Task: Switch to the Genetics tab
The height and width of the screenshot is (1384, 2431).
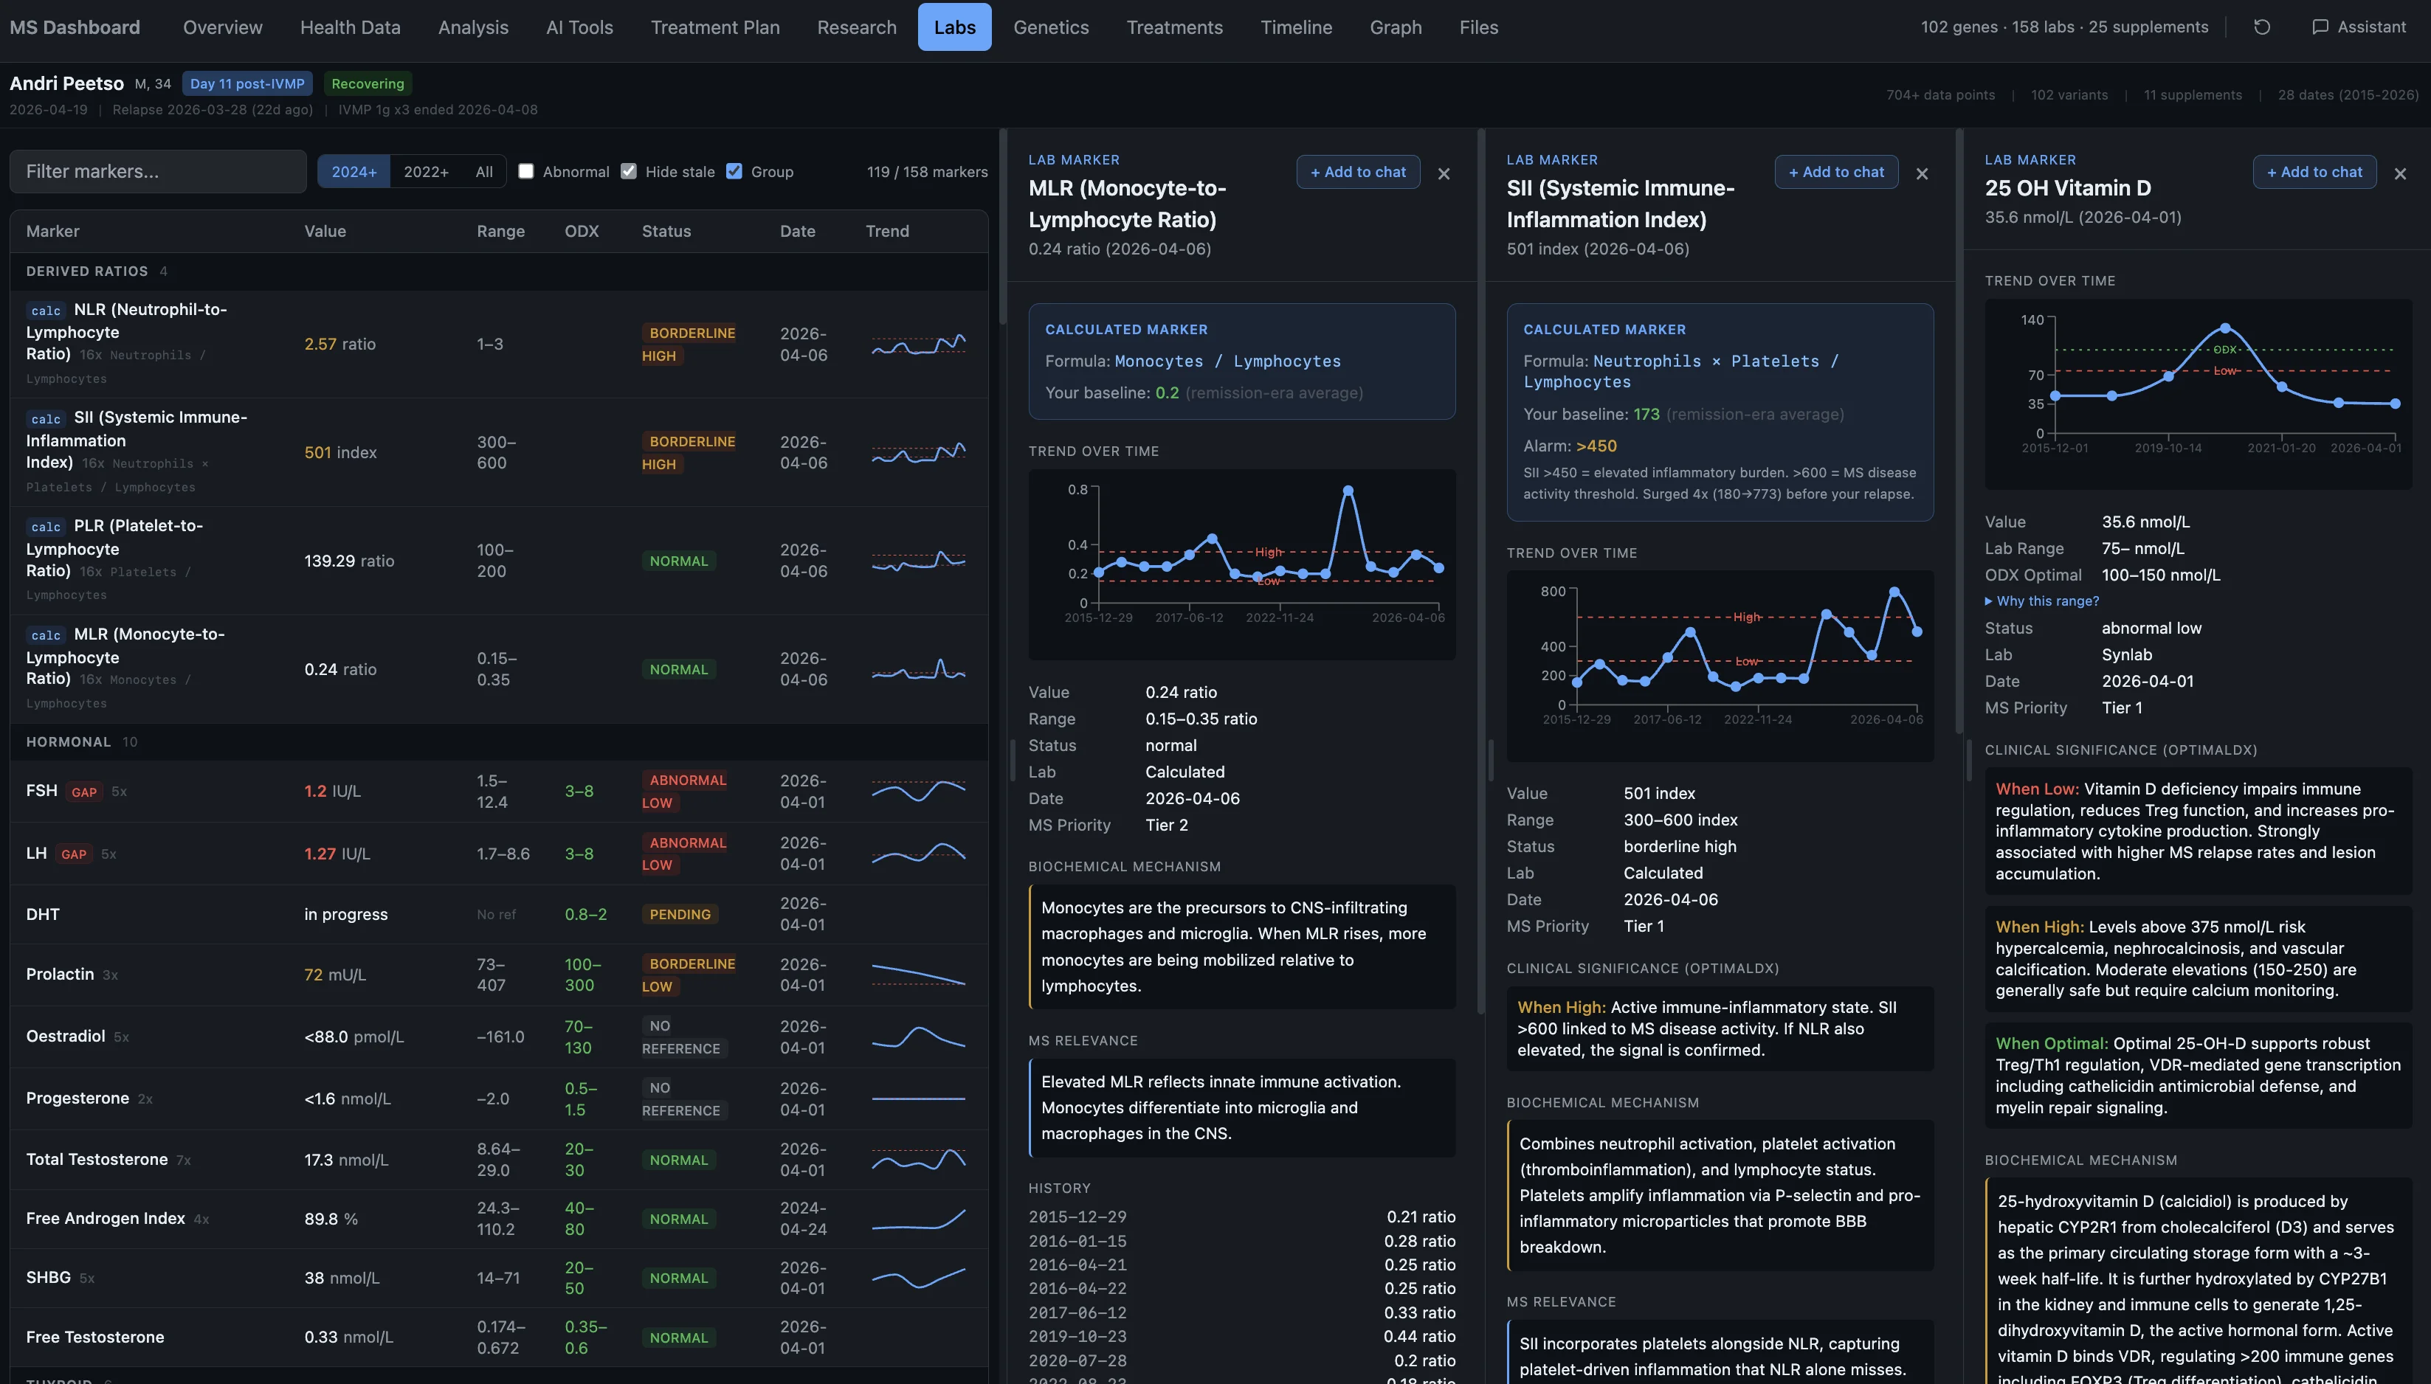Action: pyautogui.click(x=1050, y=27)
